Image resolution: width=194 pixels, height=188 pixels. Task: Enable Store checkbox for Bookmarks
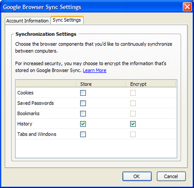pos(83,113)
